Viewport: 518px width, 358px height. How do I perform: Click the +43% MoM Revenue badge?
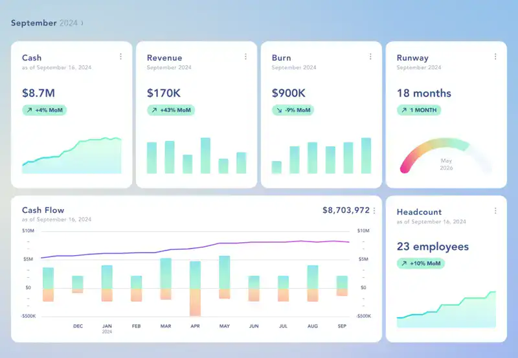[171, 110]
